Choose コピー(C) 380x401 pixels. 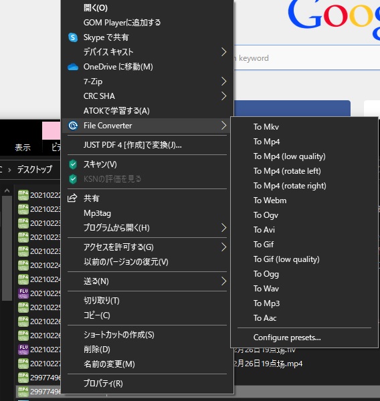147,315
